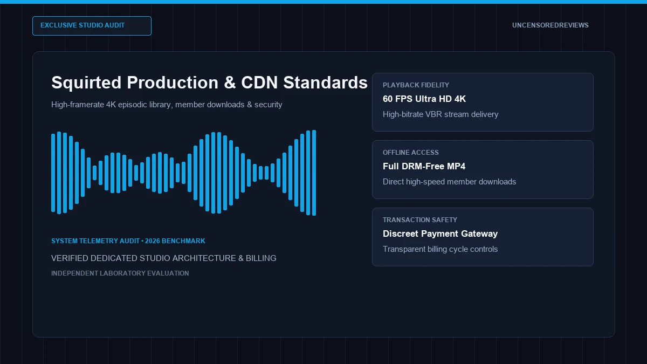This screenshot has height=364, width=647.
Task: Select the Full DRM-Free MP4 title
Action: tap(424, 167)
